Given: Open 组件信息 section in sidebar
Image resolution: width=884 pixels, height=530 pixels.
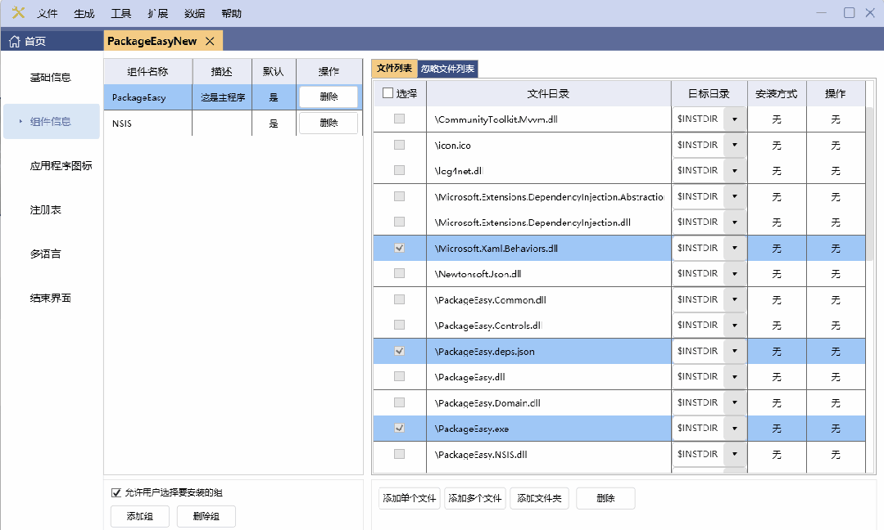Looking at the screenshot, I should point(51,121).
